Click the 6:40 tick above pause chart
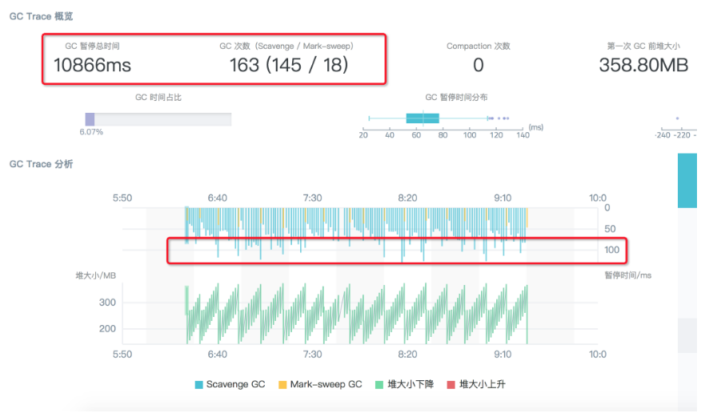Image resolution: width=705 pixels, height=417 pixels. (217, 198)
